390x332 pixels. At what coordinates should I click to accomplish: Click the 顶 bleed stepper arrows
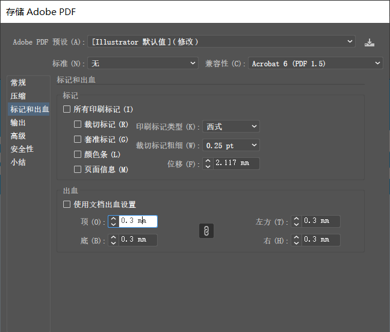tap(113, 221)
